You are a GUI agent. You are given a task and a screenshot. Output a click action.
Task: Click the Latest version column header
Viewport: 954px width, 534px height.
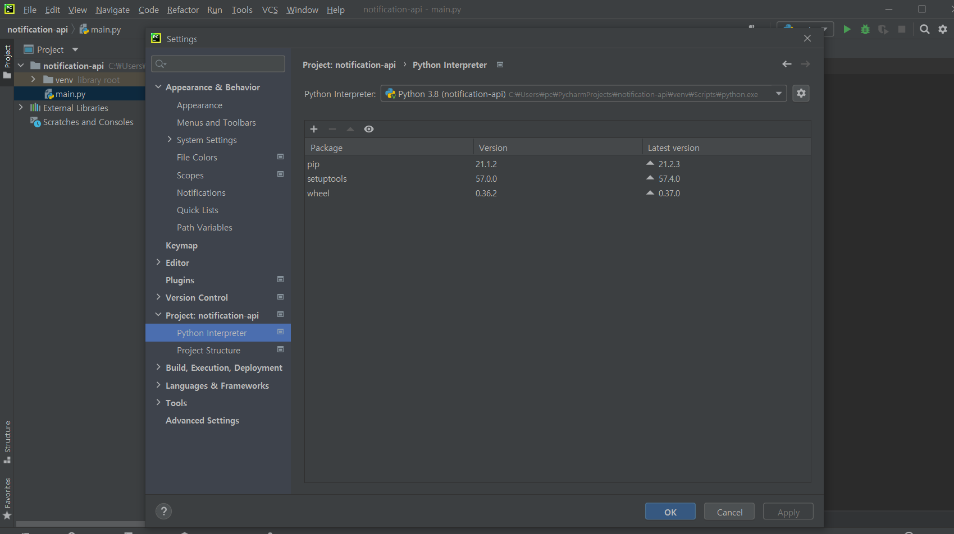point(727,148)
